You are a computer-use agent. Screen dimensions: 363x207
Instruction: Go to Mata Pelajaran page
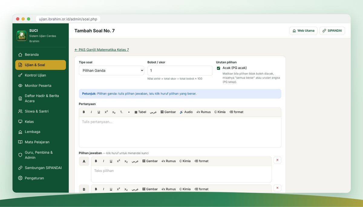click(x=41, y=142)
